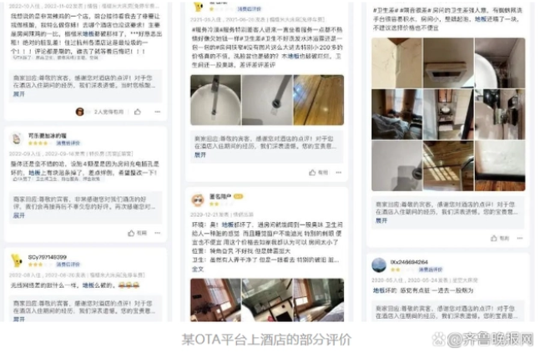Open more menu on nine-photo review

520,239
